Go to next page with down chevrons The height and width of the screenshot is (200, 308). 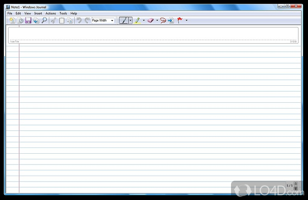coord(296,188)
